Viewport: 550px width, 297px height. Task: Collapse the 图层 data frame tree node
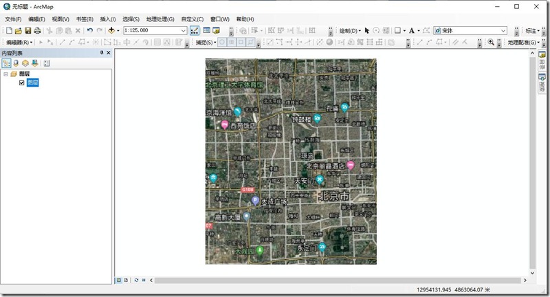[x=5, y=74]
